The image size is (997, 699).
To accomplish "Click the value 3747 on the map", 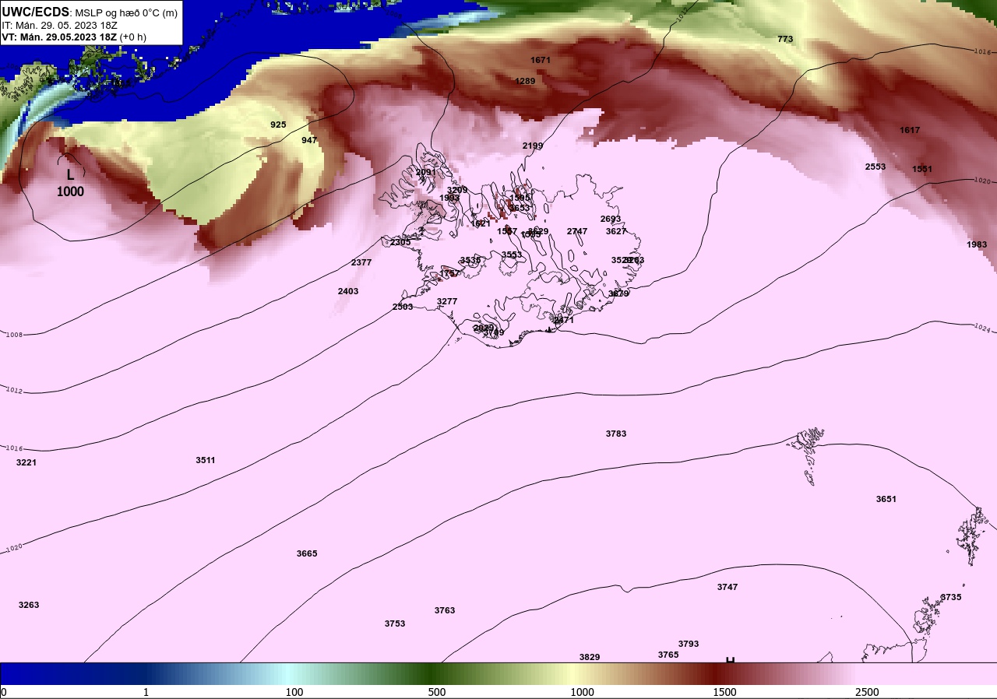I will pyautogui.click(x=727, y=587).
